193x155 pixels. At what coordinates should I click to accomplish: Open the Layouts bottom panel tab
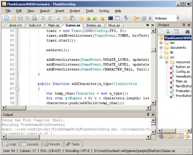pos(30,144)
